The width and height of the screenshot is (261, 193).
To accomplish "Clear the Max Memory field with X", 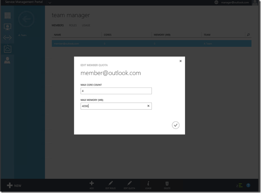I will click(x=148, y=106).
